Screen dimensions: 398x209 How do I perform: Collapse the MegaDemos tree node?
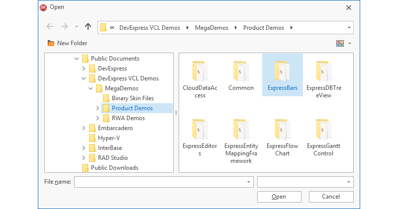pyautogui.click(x=91, y=88)
